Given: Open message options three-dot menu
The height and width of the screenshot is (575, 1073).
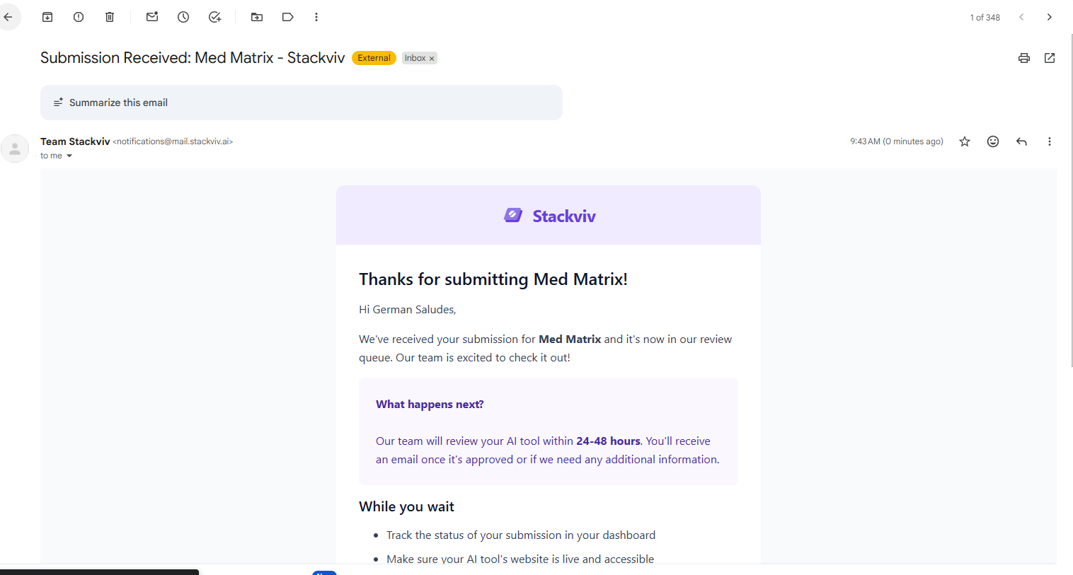Looking at the screenshot, I should [x=1050, y=141].
